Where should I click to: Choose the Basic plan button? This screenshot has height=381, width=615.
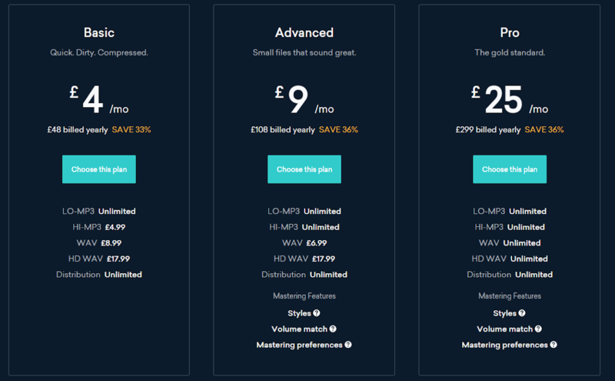click(98, 169)
